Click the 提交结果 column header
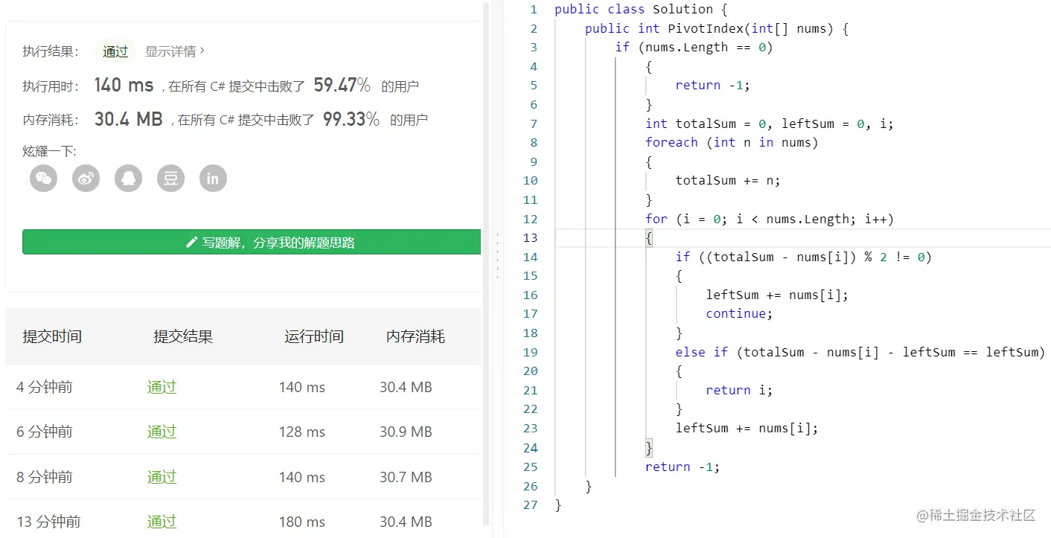This screenshot has width=1051, height=538. coord(183,336)
